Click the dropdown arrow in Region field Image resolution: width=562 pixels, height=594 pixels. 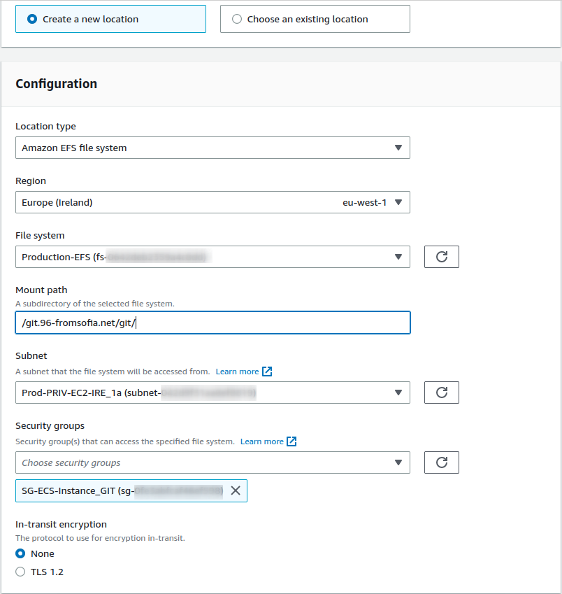point(398,202)
